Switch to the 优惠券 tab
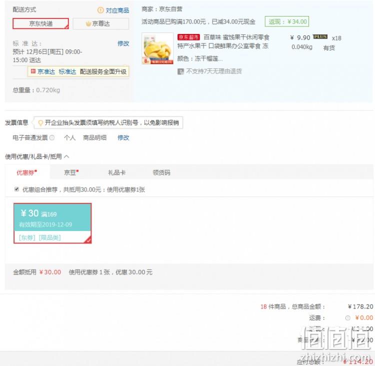Screen dimensions: 375x366 pyautogui.click(x=27, y=172)
